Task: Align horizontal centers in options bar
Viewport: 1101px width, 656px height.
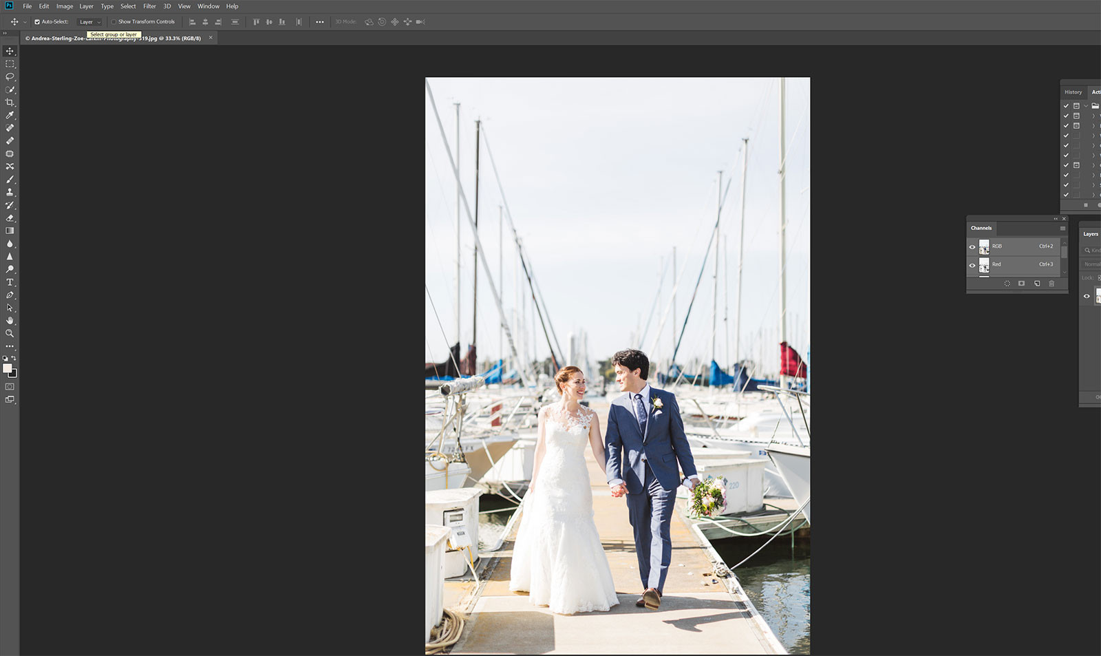Action: 205,22
